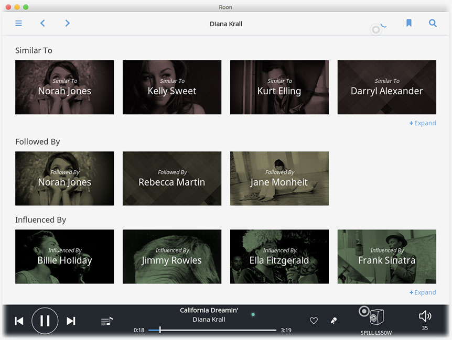Favorite the song with the heart icon
This screenshot has height=340, width=452.
(x=314, y=321)
